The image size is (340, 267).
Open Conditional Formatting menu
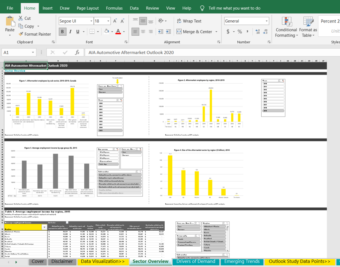(286, 27)
